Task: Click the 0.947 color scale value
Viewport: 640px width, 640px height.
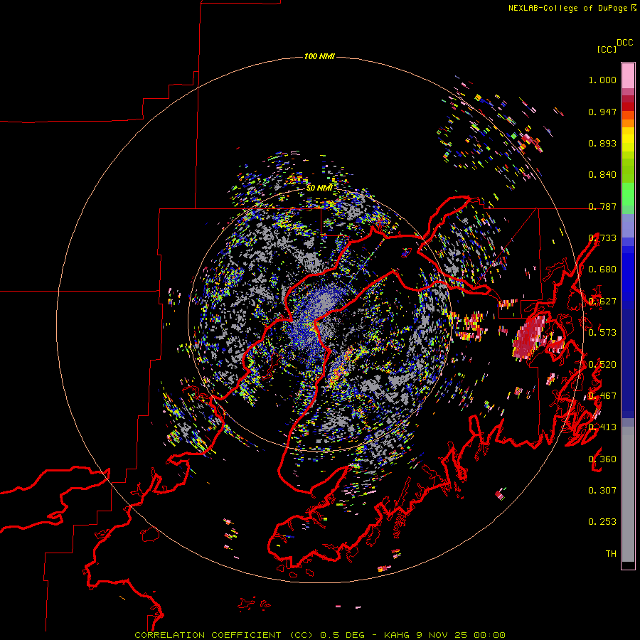Action: click(602, 112)
